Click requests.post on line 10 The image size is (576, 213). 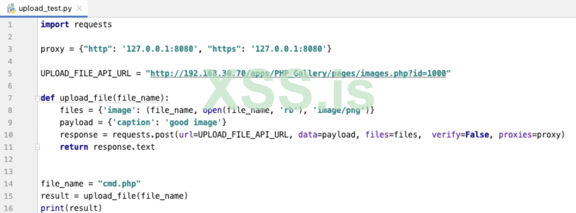click(143, 135)
